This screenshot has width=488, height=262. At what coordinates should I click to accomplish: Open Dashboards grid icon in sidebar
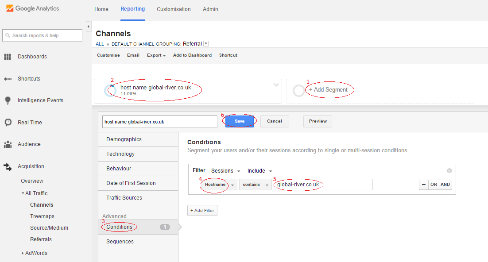click(x=8, y=57)
